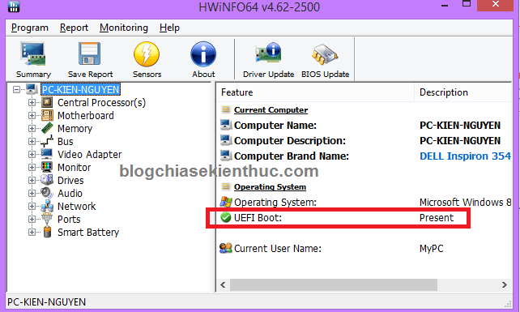Select the Motherboard tree label
The image size is (520, 312).
(x=86, y=116)
